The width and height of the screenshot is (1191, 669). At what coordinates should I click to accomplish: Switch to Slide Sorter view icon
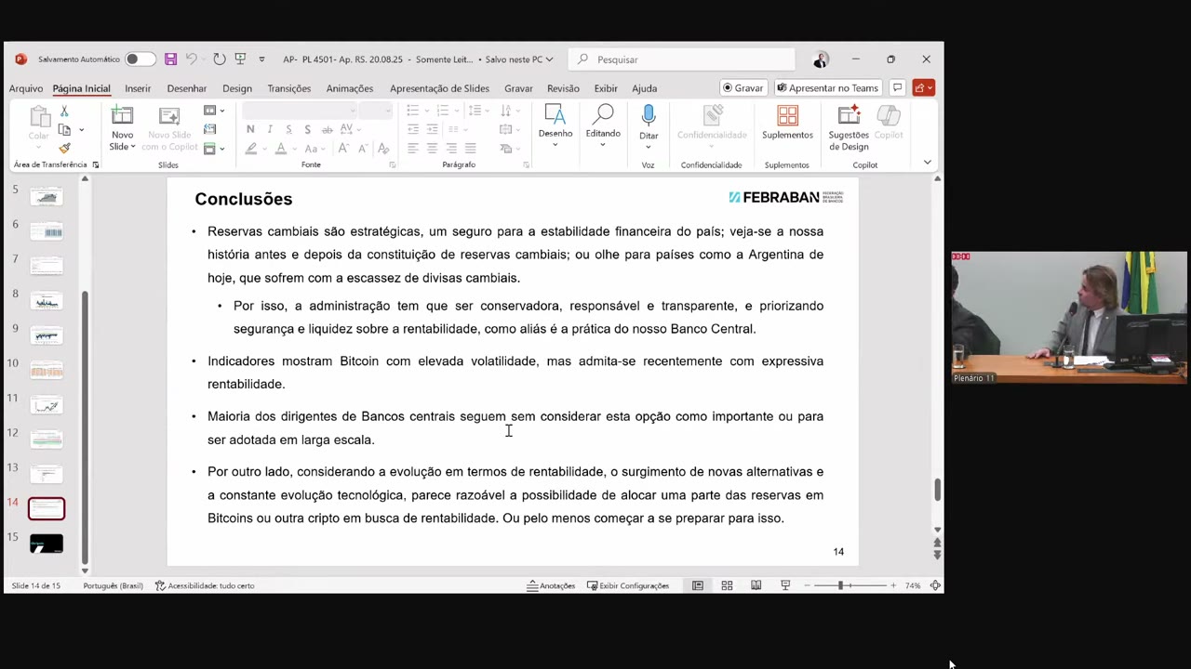pyautogui.click(x=727, y=585)
